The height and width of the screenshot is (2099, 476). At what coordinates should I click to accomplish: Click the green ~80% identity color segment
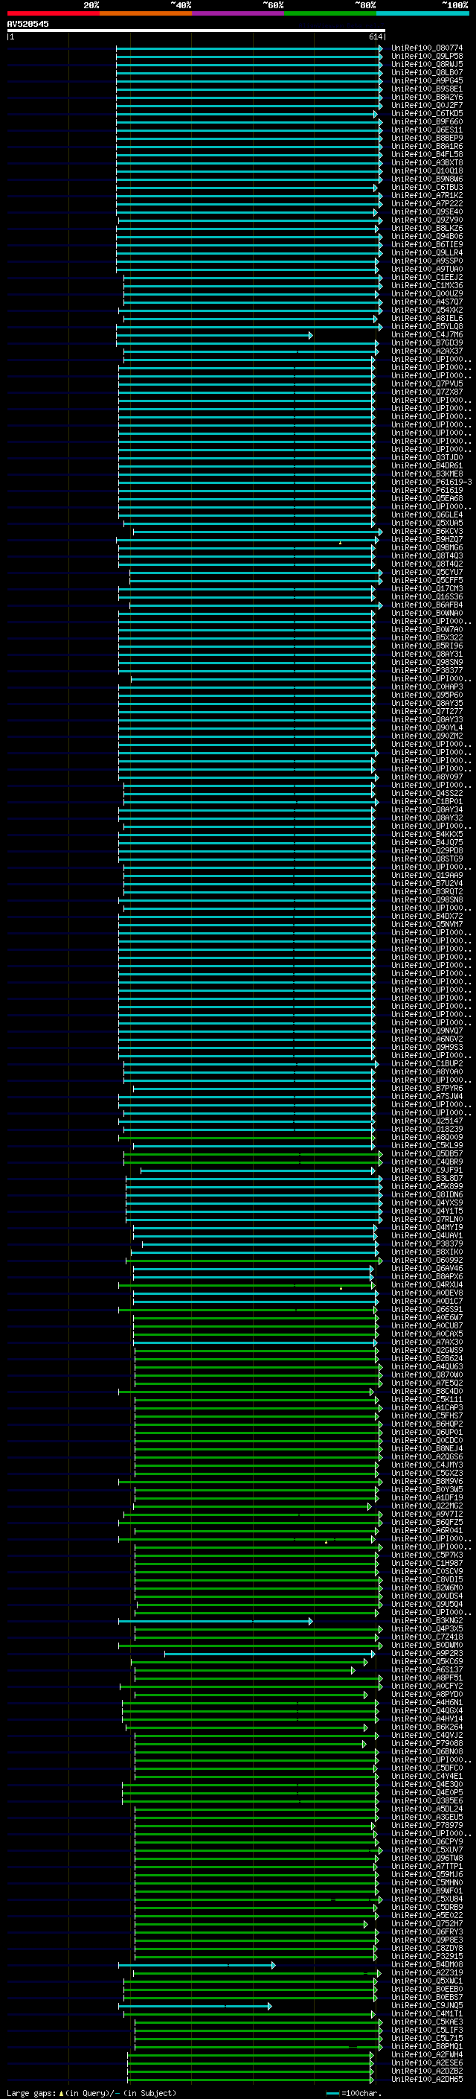(330, 13)
